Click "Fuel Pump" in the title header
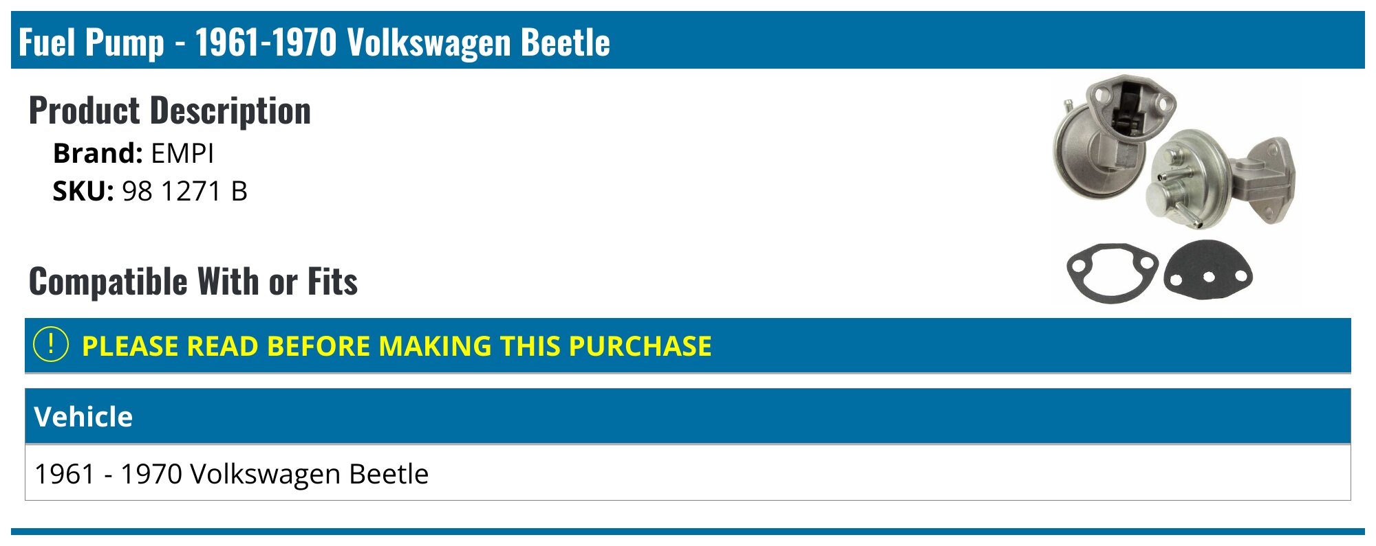 tap(91, 42)
